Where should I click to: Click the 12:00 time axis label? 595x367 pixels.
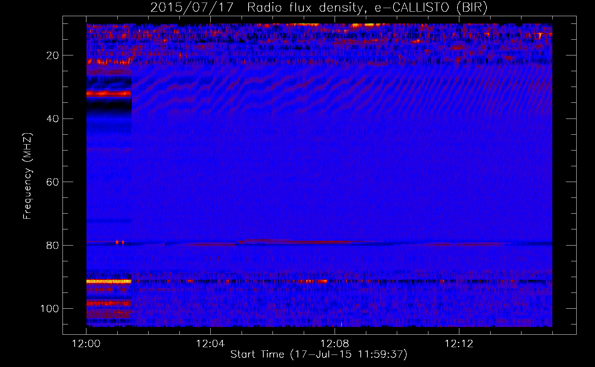pyautogui.click(x=86, y=344)
